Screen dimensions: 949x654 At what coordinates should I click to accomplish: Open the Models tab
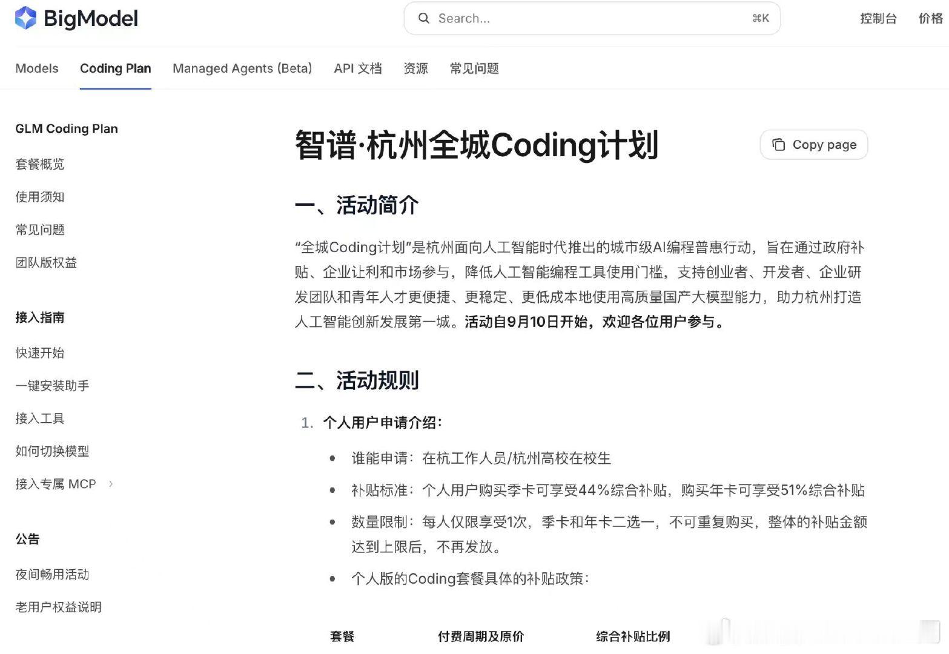(37, 68)
